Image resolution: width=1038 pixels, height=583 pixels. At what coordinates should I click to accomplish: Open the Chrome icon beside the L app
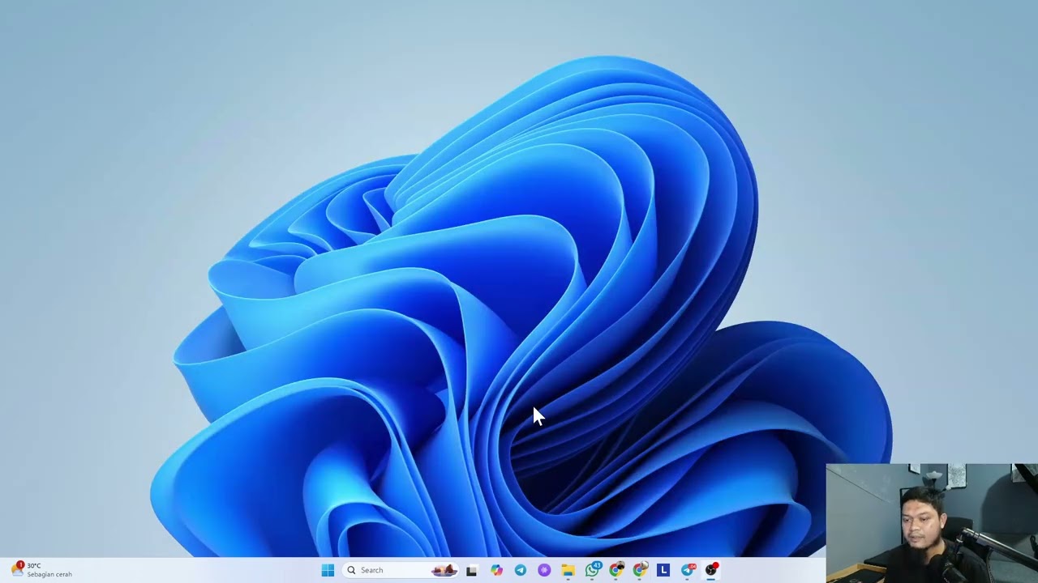pos(640,570)
